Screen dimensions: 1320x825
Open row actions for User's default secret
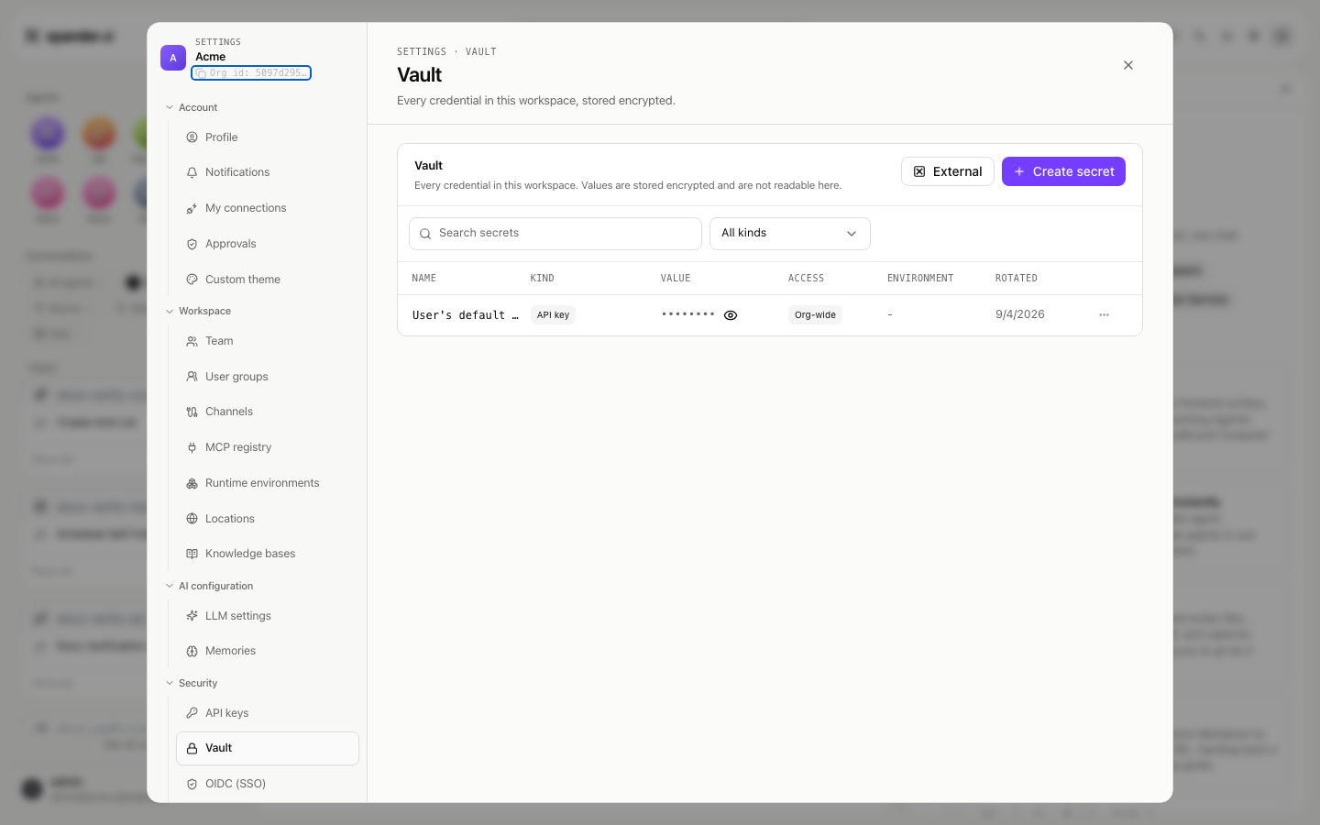click(1104, 314)
